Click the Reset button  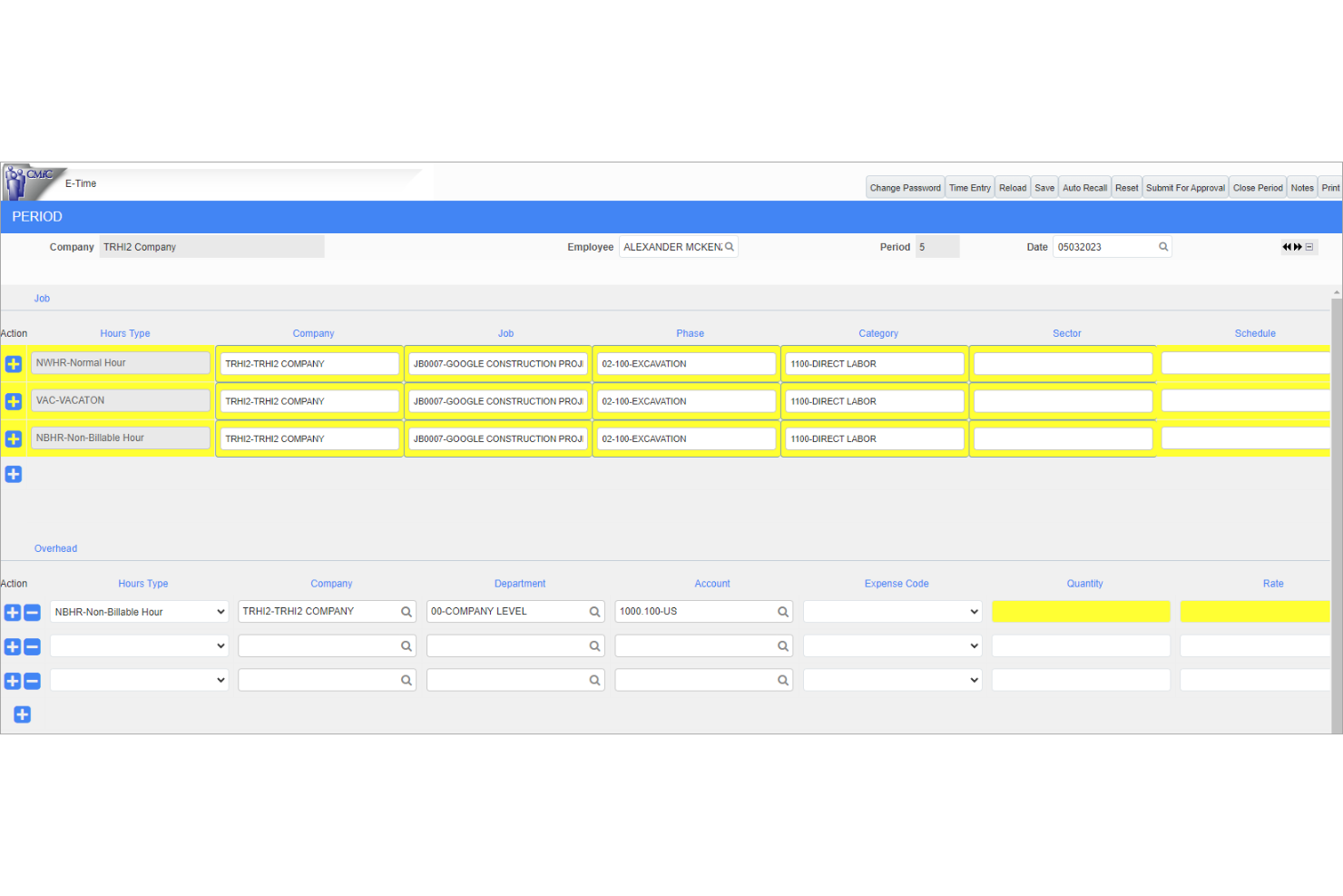coord(1127,188)
